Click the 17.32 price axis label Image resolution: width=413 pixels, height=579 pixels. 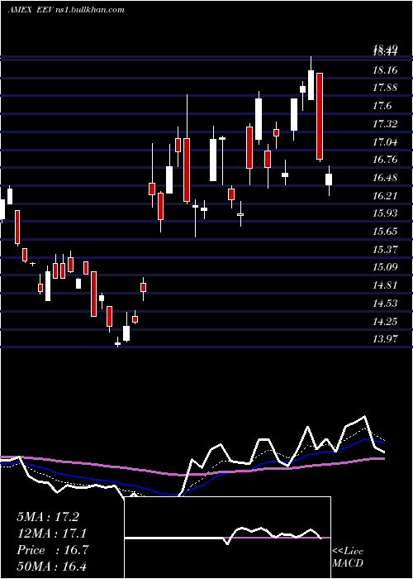pyautogui.click(x=386, y=124)
